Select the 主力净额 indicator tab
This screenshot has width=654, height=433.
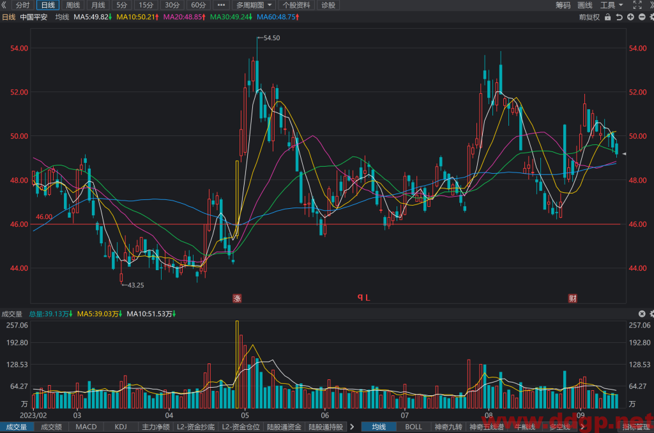156,427
